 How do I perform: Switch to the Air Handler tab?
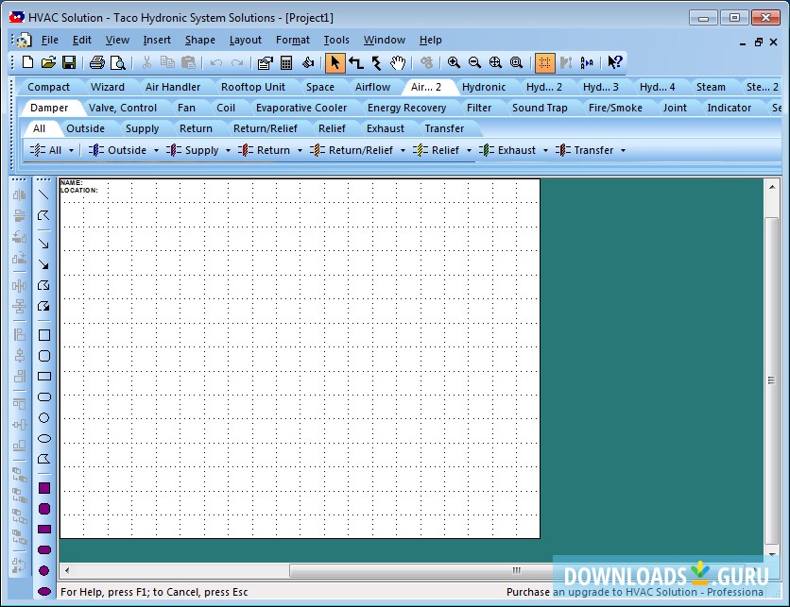coord(173,87)
